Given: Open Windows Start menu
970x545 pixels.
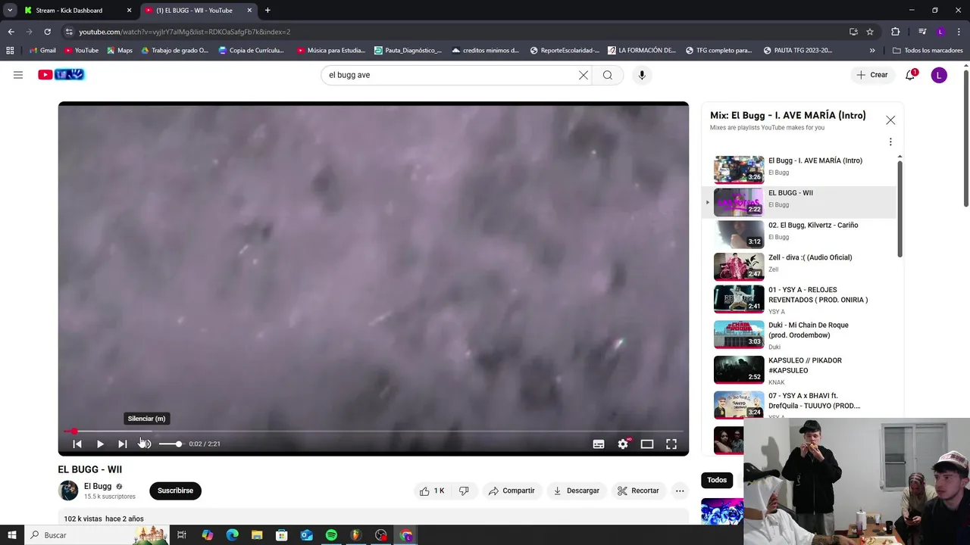Looking at the screenshot, I should point(11,535).
